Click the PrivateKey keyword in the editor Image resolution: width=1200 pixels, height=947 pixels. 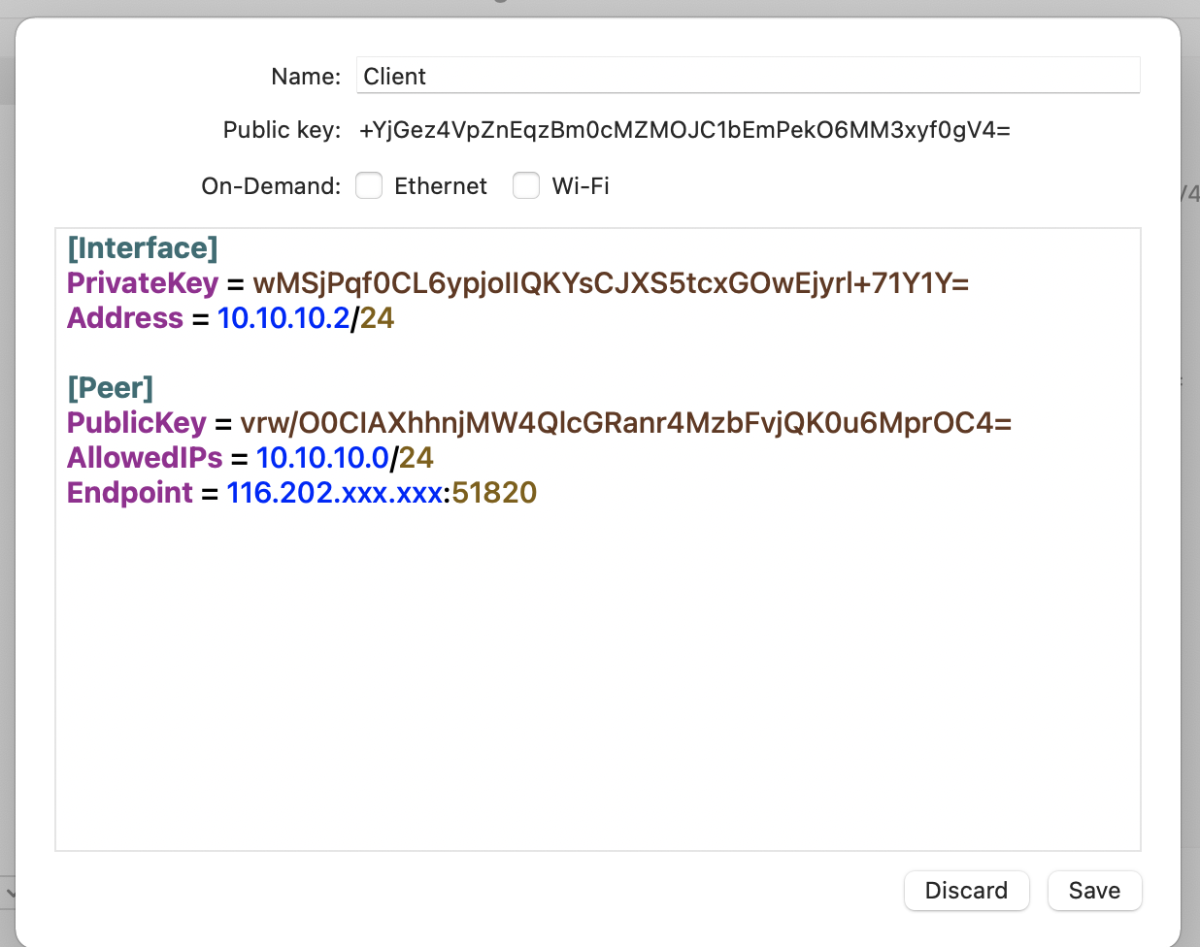[x=143, y=283]
